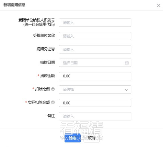Cancel the form with 取消 button
Image resolution: width=163 pixels, height=147 pixels.
tap(92, 138)
